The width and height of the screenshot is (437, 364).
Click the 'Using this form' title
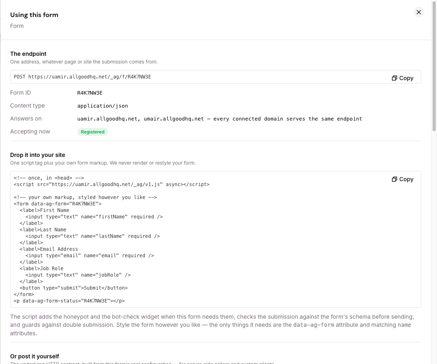pyautogui.click(x=34, y=15)
